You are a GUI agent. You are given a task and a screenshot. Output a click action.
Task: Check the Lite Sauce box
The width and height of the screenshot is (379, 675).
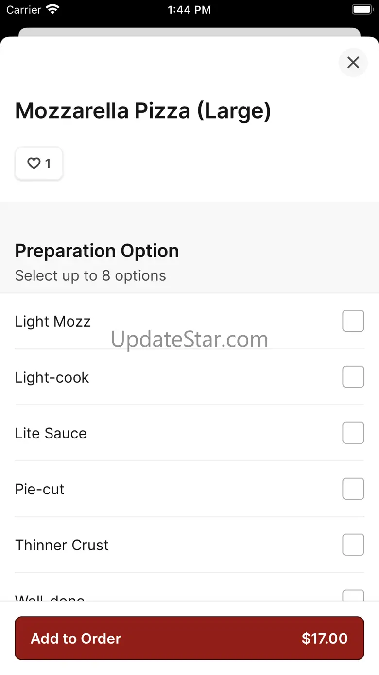click(353, 433)
